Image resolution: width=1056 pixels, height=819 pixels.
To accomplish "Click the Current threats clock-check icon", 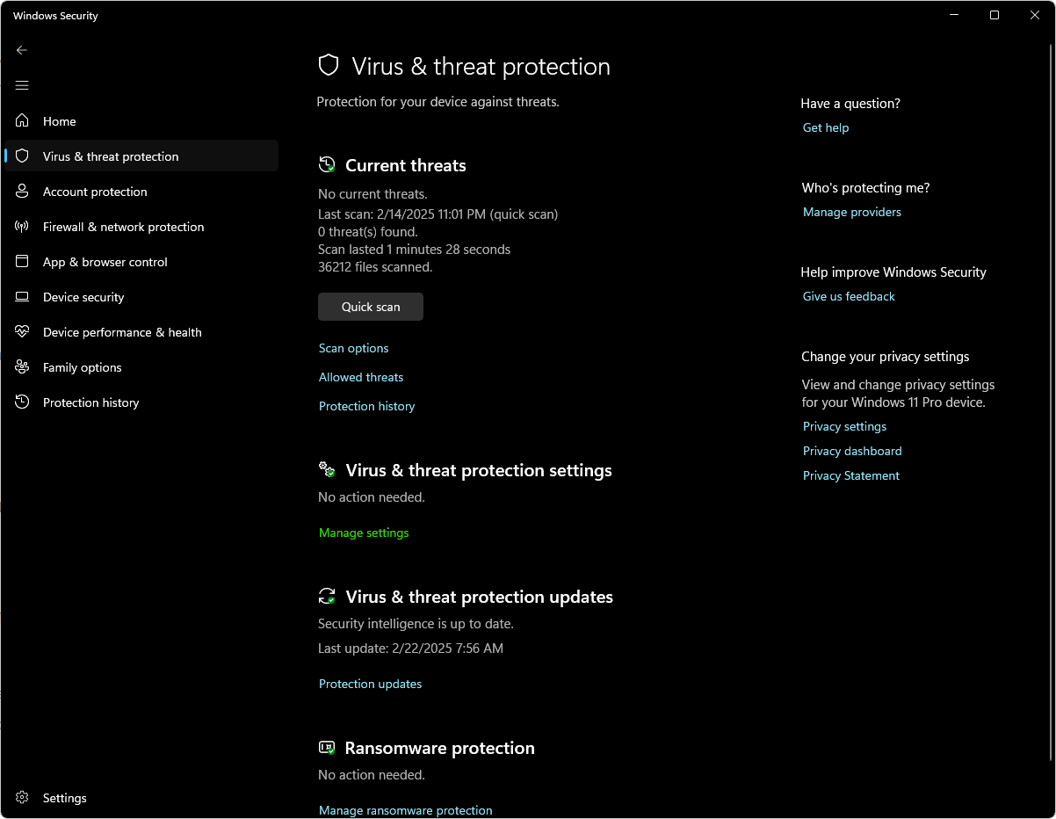I will pos(327,165).
